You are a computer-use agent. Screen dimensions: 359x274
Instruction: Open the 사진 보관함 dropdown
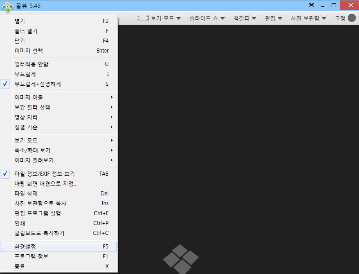pos(308,18)
